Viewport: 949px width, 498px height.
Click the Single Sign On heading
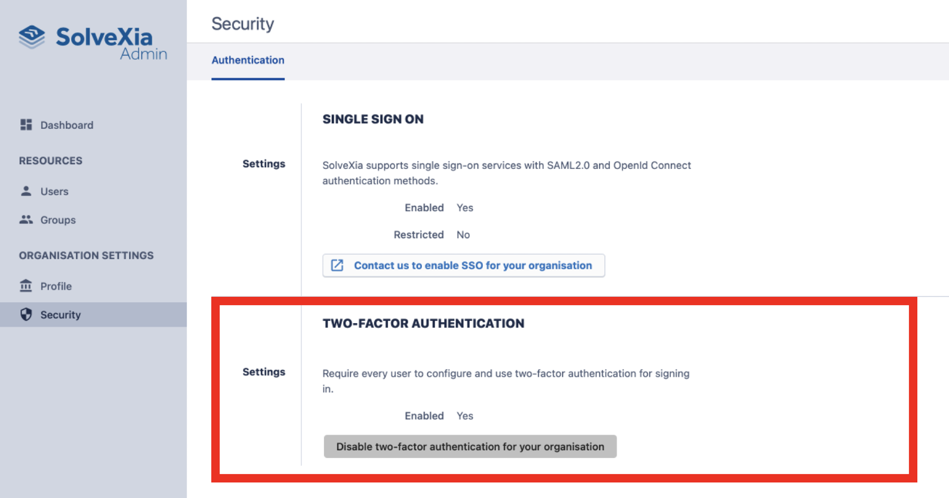coord(373,119)
